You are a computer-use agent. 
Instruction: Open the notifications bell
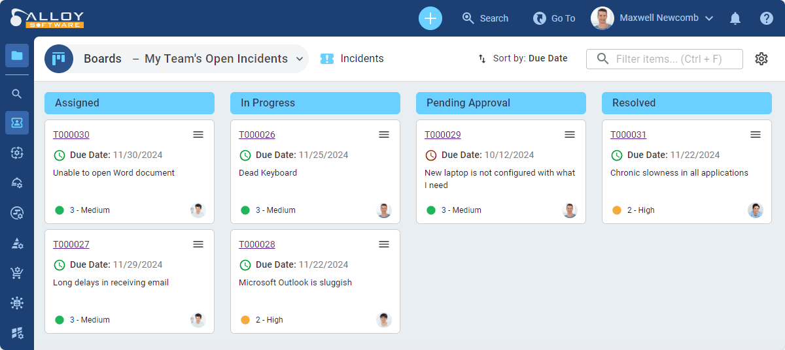(735, 18)
